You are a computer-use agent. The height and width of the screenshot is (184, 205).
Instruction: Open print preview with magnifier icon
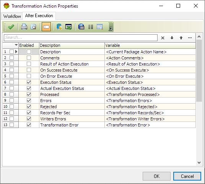tap(33, 27)
